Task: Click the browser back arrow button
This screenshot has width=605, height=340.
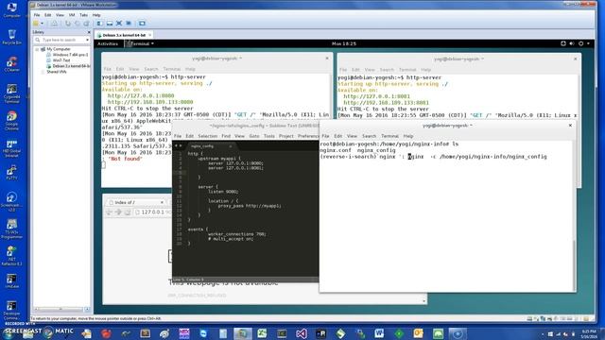Action: (x=110, y=212)
